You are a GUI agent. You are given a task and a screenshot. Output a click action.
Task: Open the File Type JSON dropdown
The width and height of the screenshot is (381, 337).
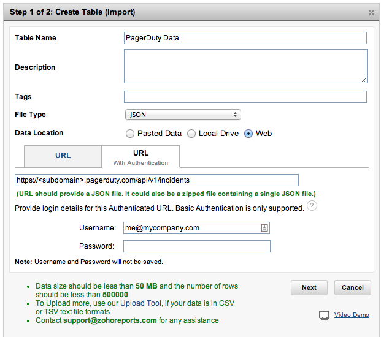(x=183, y=115)
